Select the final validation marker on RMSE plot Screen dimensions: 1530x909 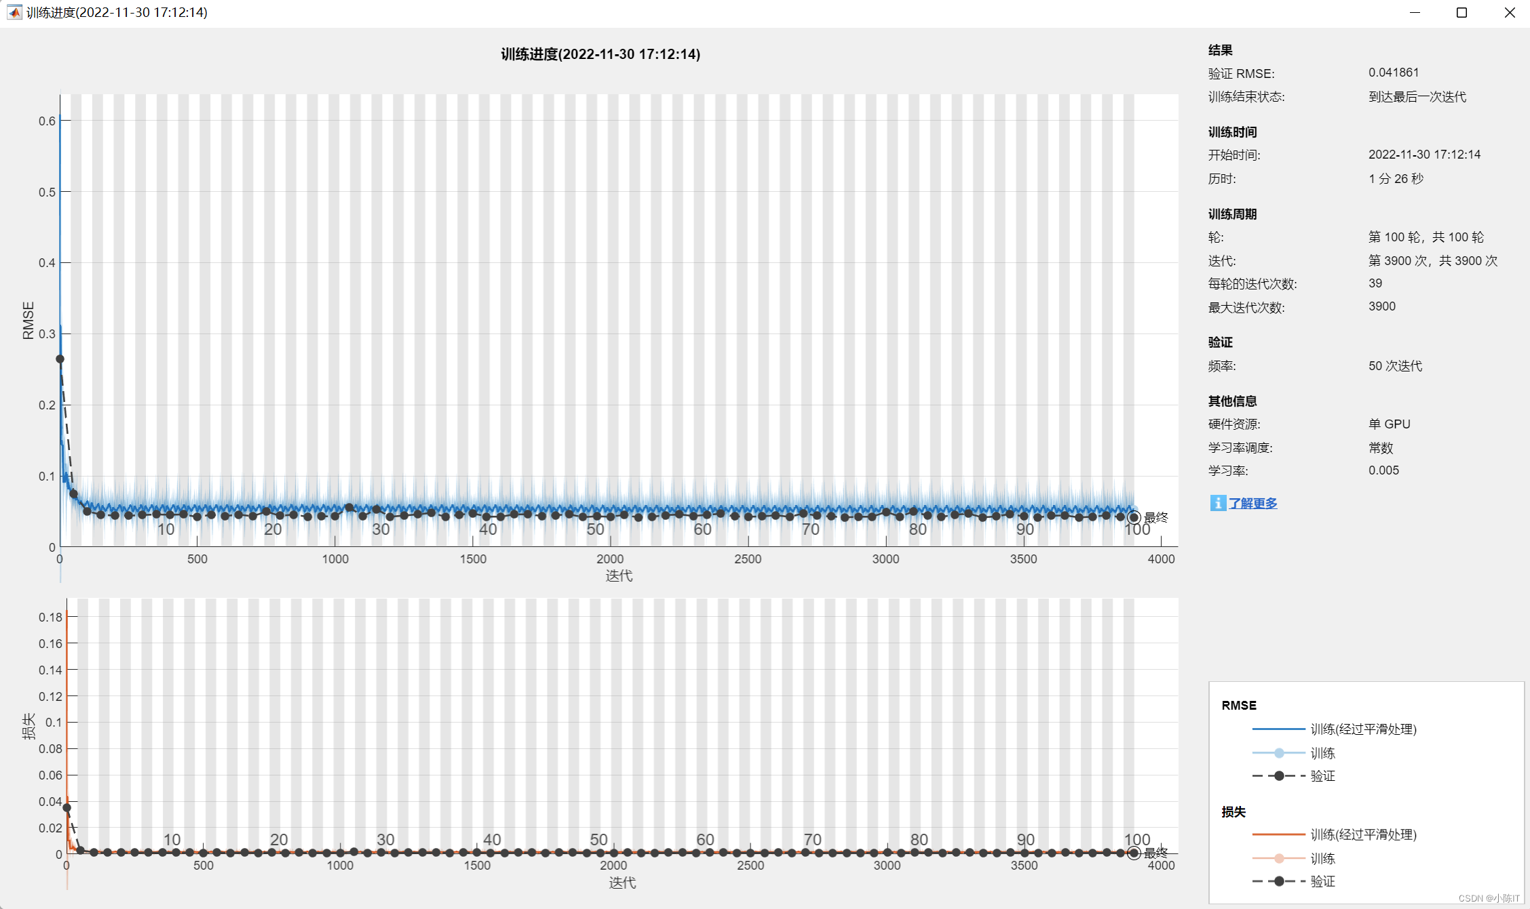pos(1133,517)
